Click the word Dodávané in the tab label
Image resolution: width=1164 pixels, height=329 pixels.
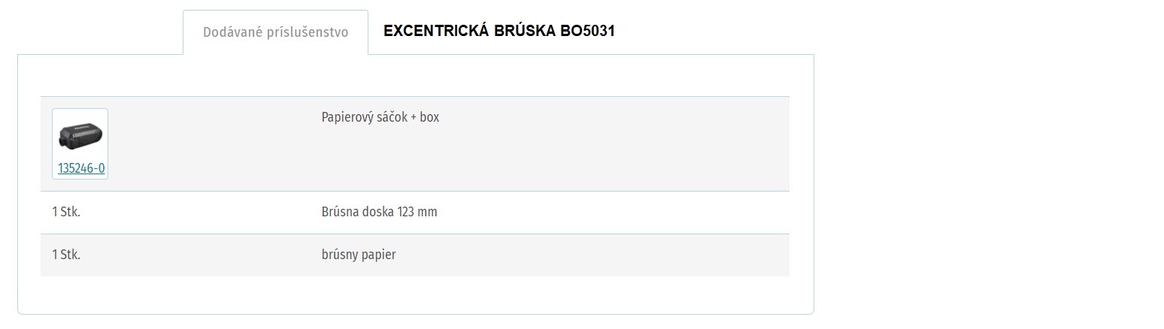(233, 32)
